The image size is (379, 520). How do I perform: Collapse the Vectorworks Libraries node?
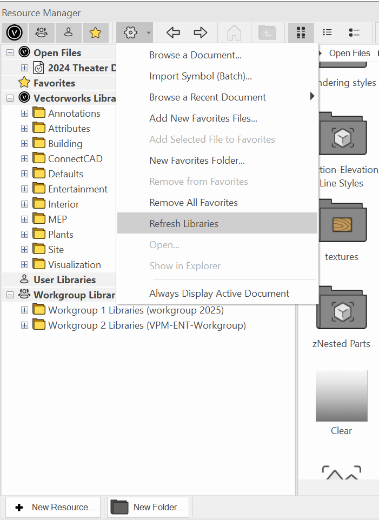[x=10, y=98]
